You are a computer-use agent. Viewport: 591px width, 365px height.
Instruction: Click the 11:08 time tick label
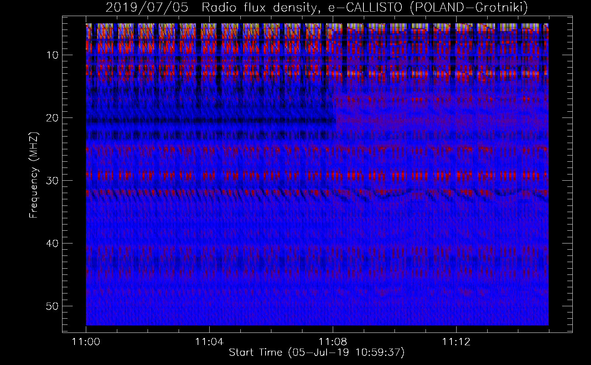(x=332, y=342)
